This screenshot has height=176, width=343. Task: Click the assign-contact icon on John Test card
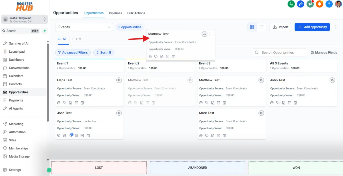(332, 80)
